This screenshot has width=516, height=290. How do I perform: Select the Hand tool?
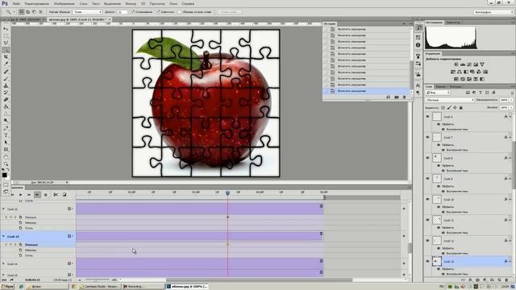[x=6, y=157]
